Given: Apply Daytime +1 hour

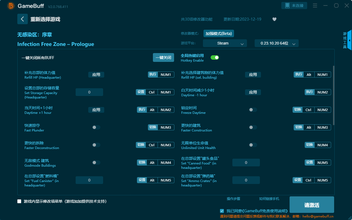Looking at the screenshot, I should point(96,110).
